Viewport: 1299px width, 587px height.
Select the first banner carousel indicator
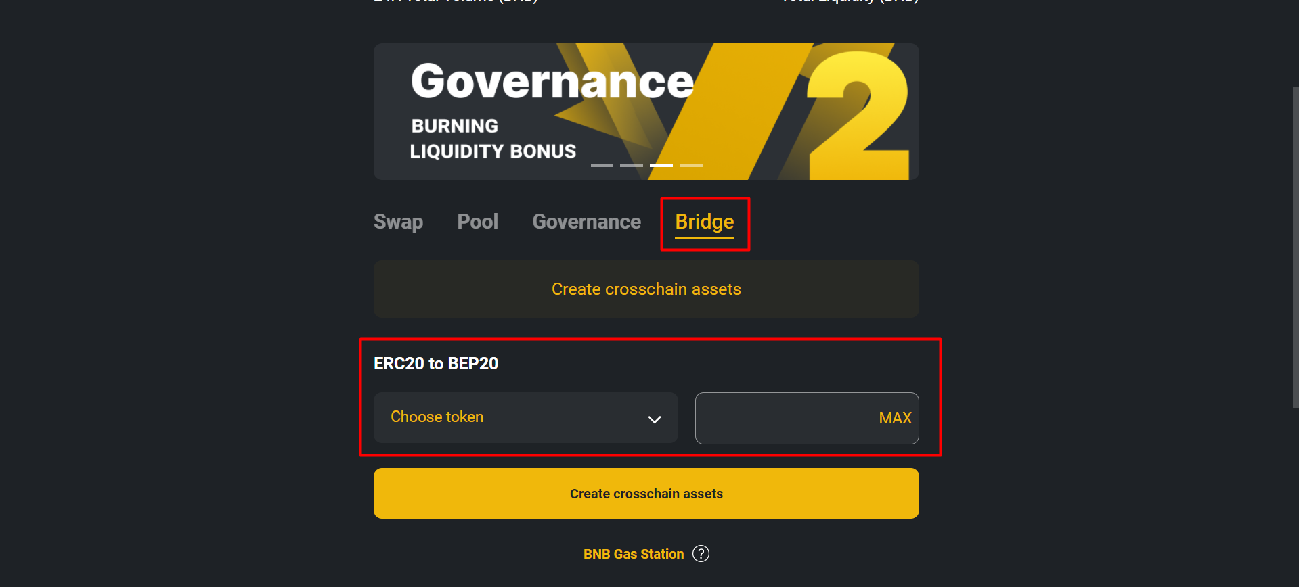[x=602, y=165]
